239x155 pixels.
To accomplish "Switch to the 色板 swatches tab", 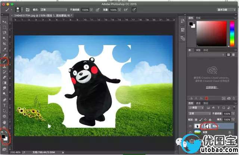I will click(198, 18).
